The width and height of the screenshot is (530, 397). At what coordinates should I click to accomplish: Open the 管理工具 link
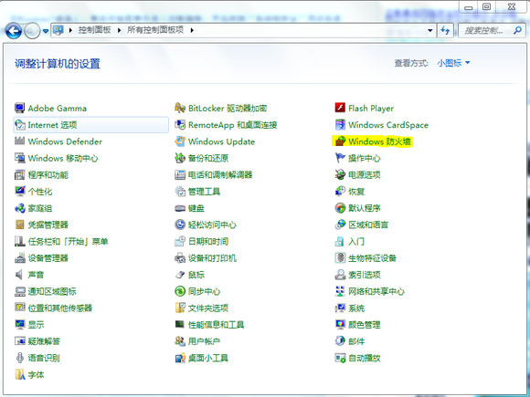click(x=204, y=192)
